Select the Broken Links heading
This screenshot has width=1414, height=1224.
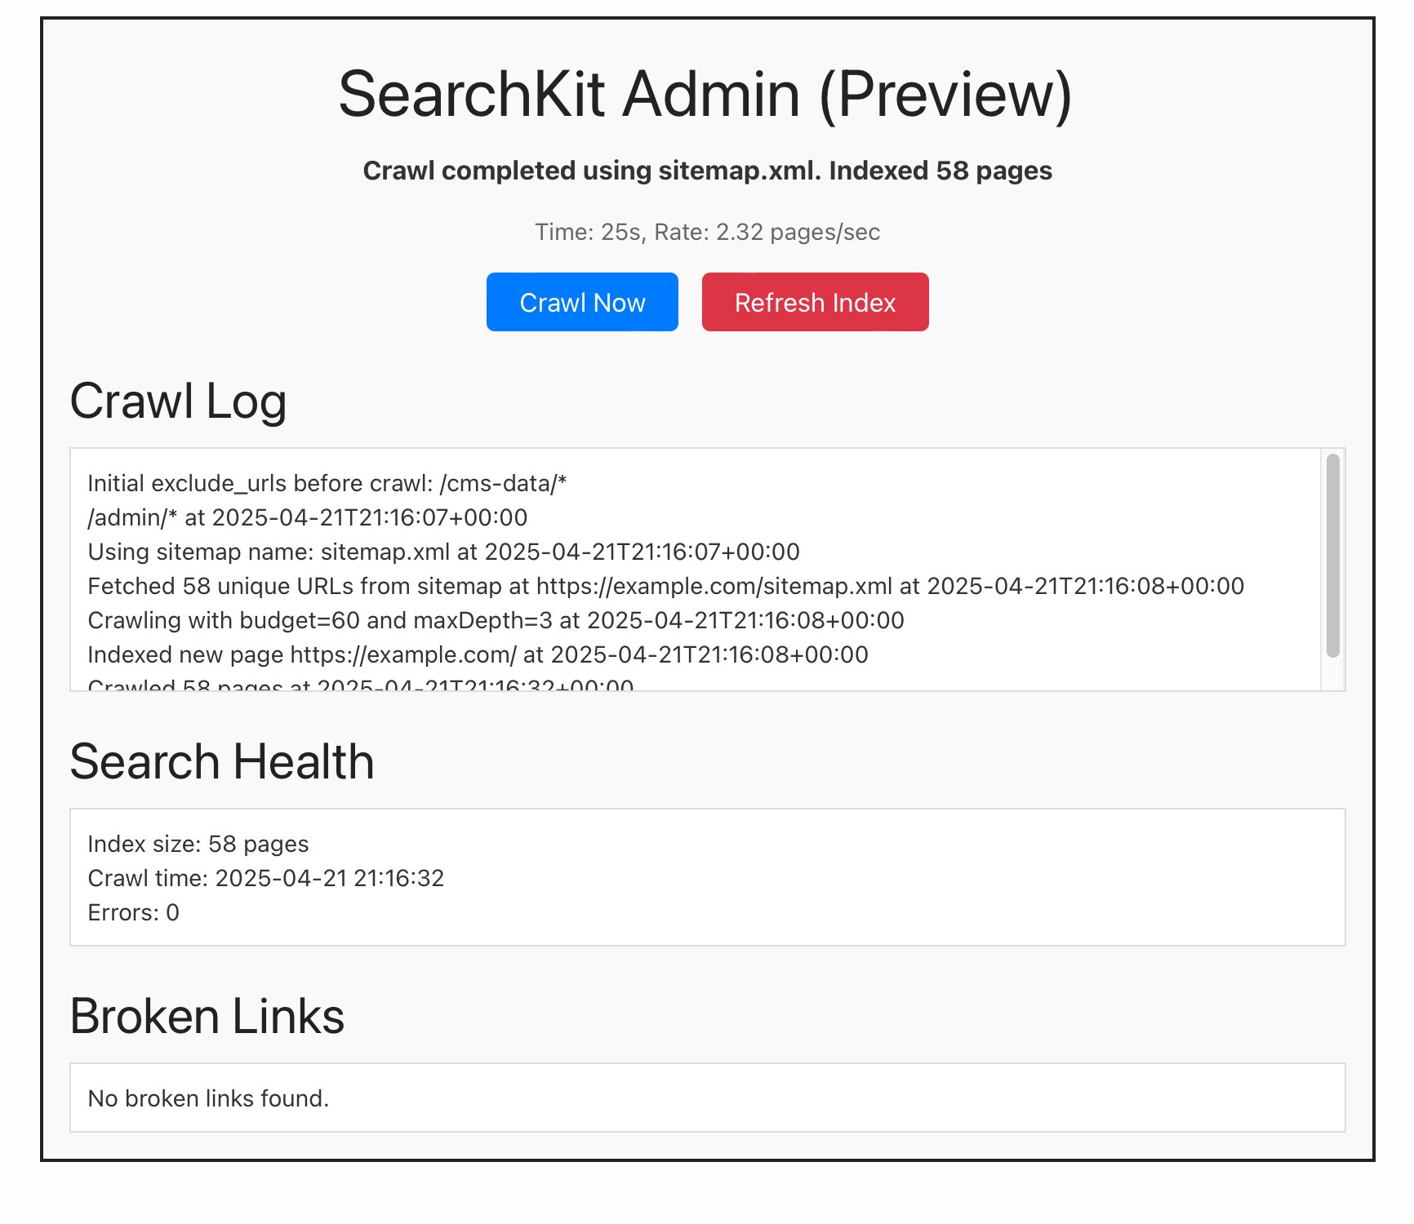(207, 1017)
